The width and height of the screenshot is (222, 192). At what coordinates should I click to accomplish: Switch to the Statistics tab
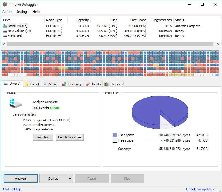coord(113,84)
